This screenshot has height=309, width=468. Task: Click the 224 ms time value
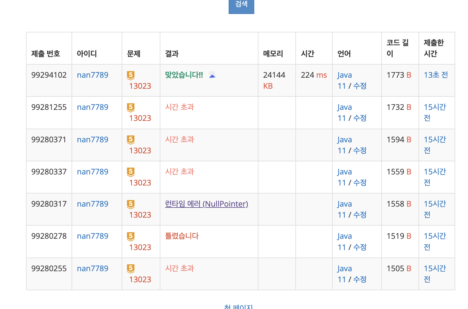point(314,75)
